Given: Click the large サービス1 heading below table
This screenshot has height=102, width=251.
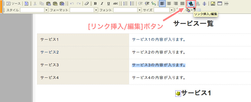Looking at the screenshot, I should (x=196, y=93).
